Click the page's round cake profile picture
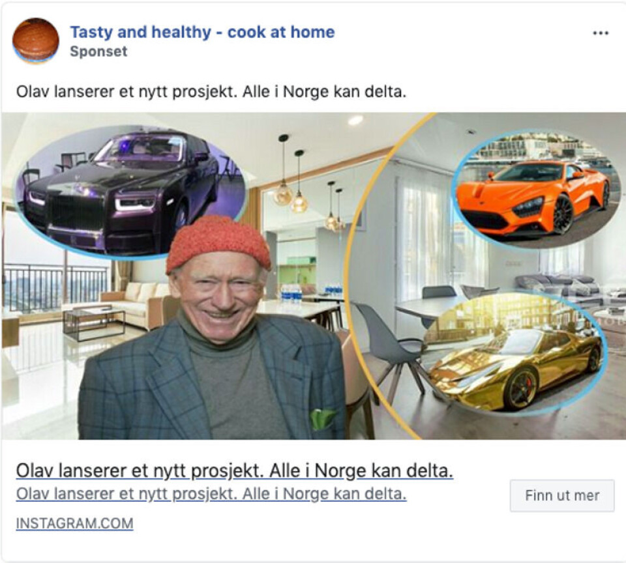This screenshot has width=626, height=563. [35, 40]
